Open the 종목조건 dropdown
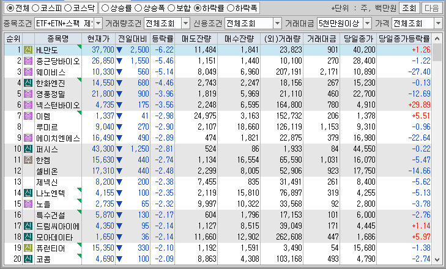 click(98, 24)
